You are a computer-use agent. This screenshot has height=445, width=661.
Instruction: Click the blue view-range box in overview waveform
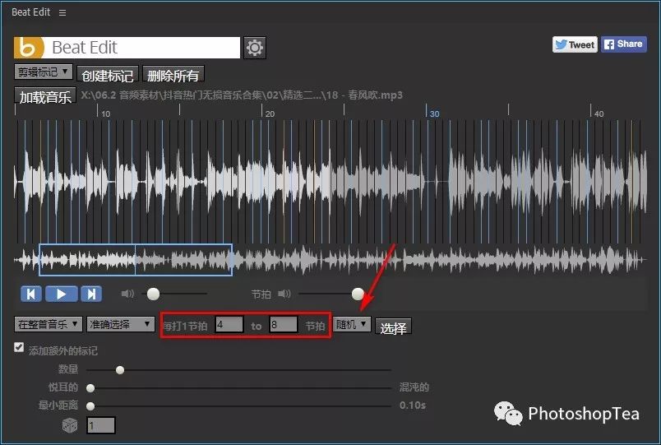coord(136,260)
